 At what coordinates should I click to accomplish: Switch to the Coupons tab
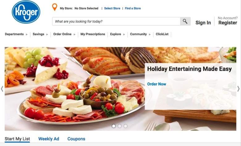click(x=76, y=139)
